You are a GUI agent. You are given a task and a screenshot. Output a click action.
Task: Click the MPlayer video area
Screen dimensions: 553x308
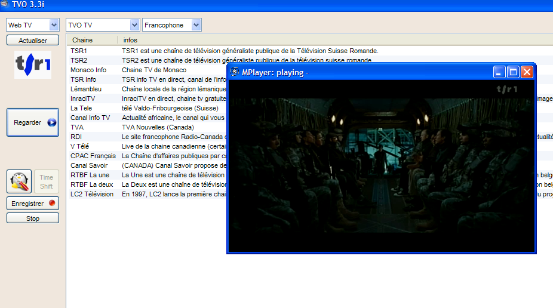(x=381, y=165)
